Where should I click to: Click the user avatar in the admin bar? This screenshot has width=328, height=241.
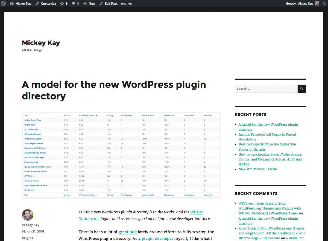coord(317,4)
